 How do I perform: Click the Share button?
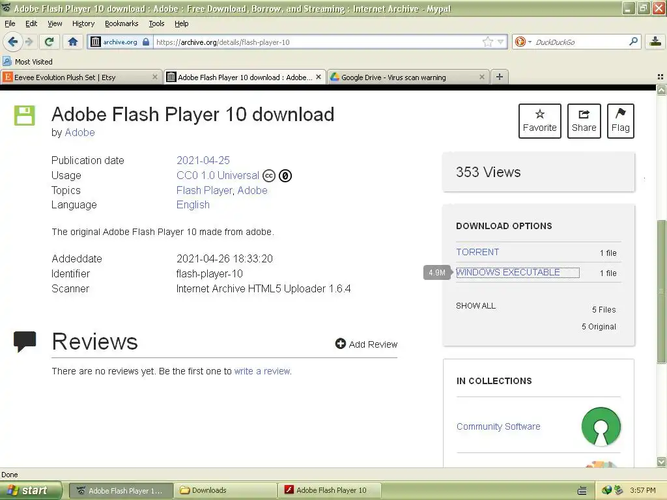pyautogui.click(x=584, y=120)
